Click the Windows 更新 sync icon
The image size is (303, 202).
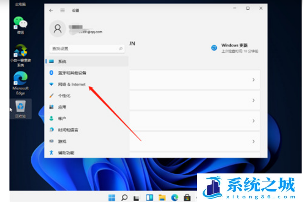214,48
